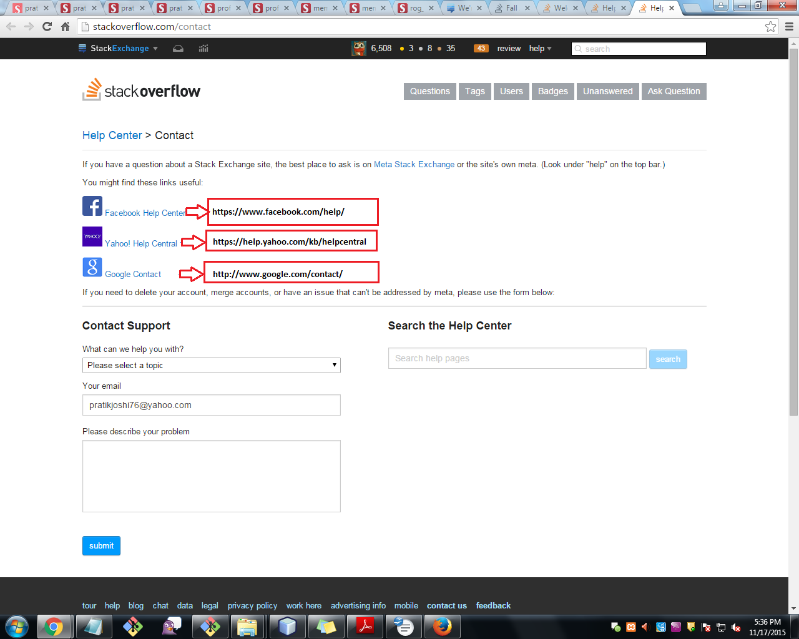Open the Facebook Help Center link
Viewport: 799px width, 639px height.
coord(145,213)
